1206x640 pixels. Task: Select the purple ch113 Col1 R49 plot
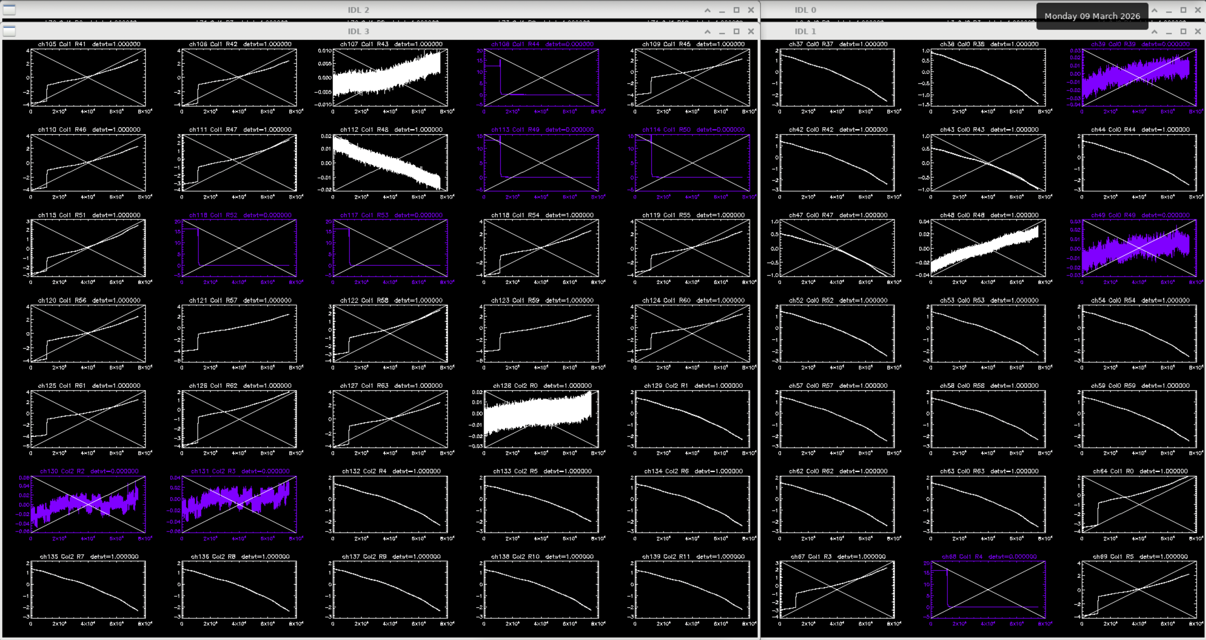tap(541, 163)
